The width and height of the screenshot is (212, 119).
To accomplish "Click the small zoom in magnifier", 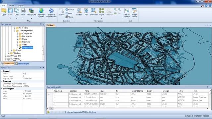I will [x=115, y=10].
